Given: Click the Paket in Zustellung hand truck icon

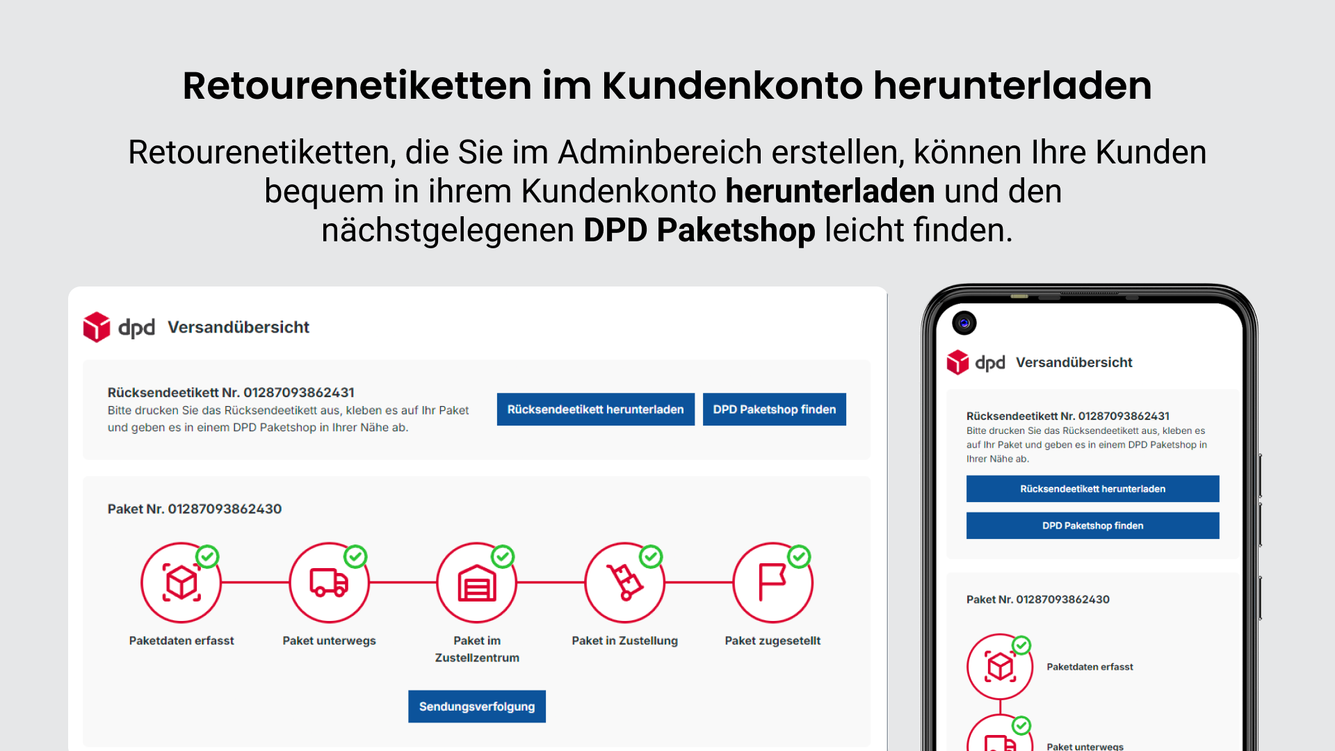Looking at the screenshot, I should [x=624, y=583].
